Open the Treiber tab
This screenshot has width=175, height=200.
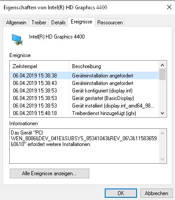pyautogui.click(x=39, y=23)
